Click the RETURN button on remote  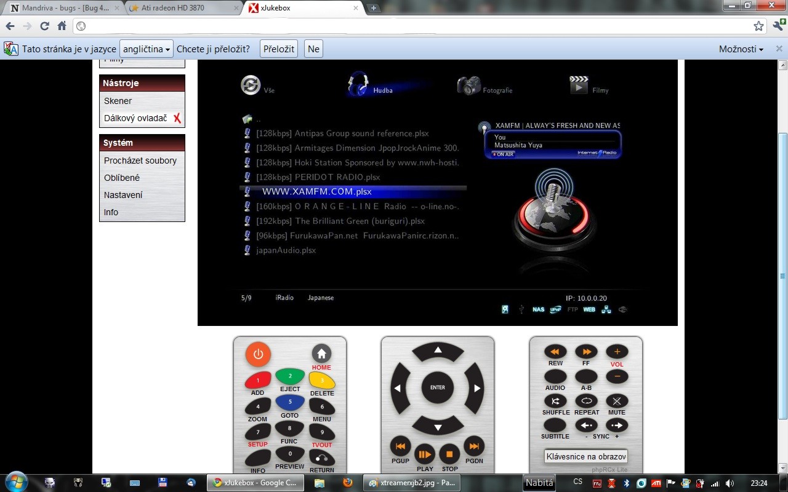[x=322, y=458]
